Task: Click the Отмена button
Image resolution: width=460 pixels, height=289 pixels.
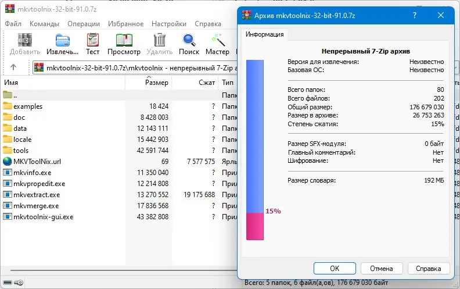Action: pos(382,269)
